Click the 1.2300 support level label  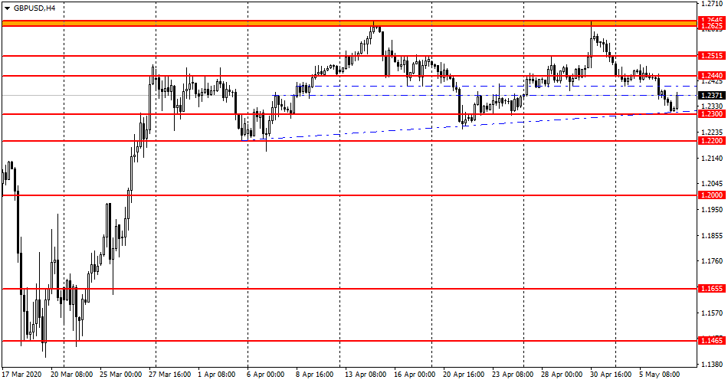pos(712,114)
